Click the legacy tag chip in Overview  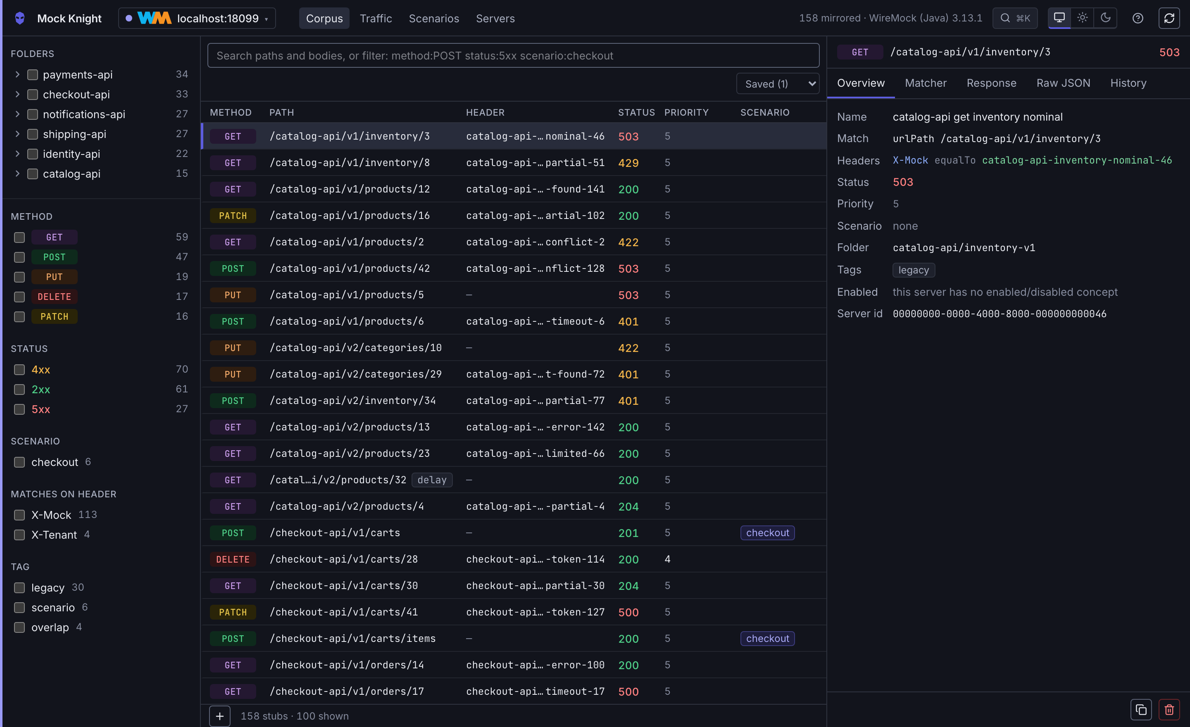[913, 270]
